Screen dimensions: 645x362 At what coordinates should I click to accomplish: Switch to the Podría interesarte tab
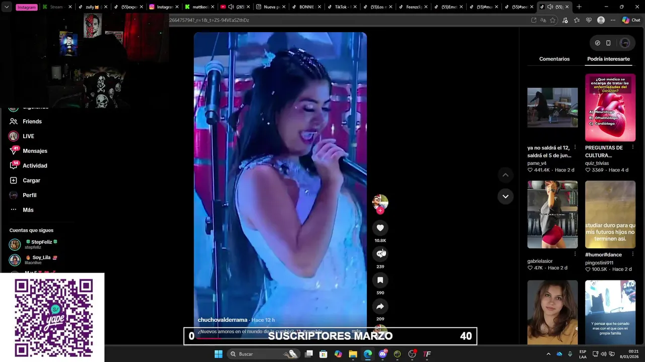click(608, 59)
